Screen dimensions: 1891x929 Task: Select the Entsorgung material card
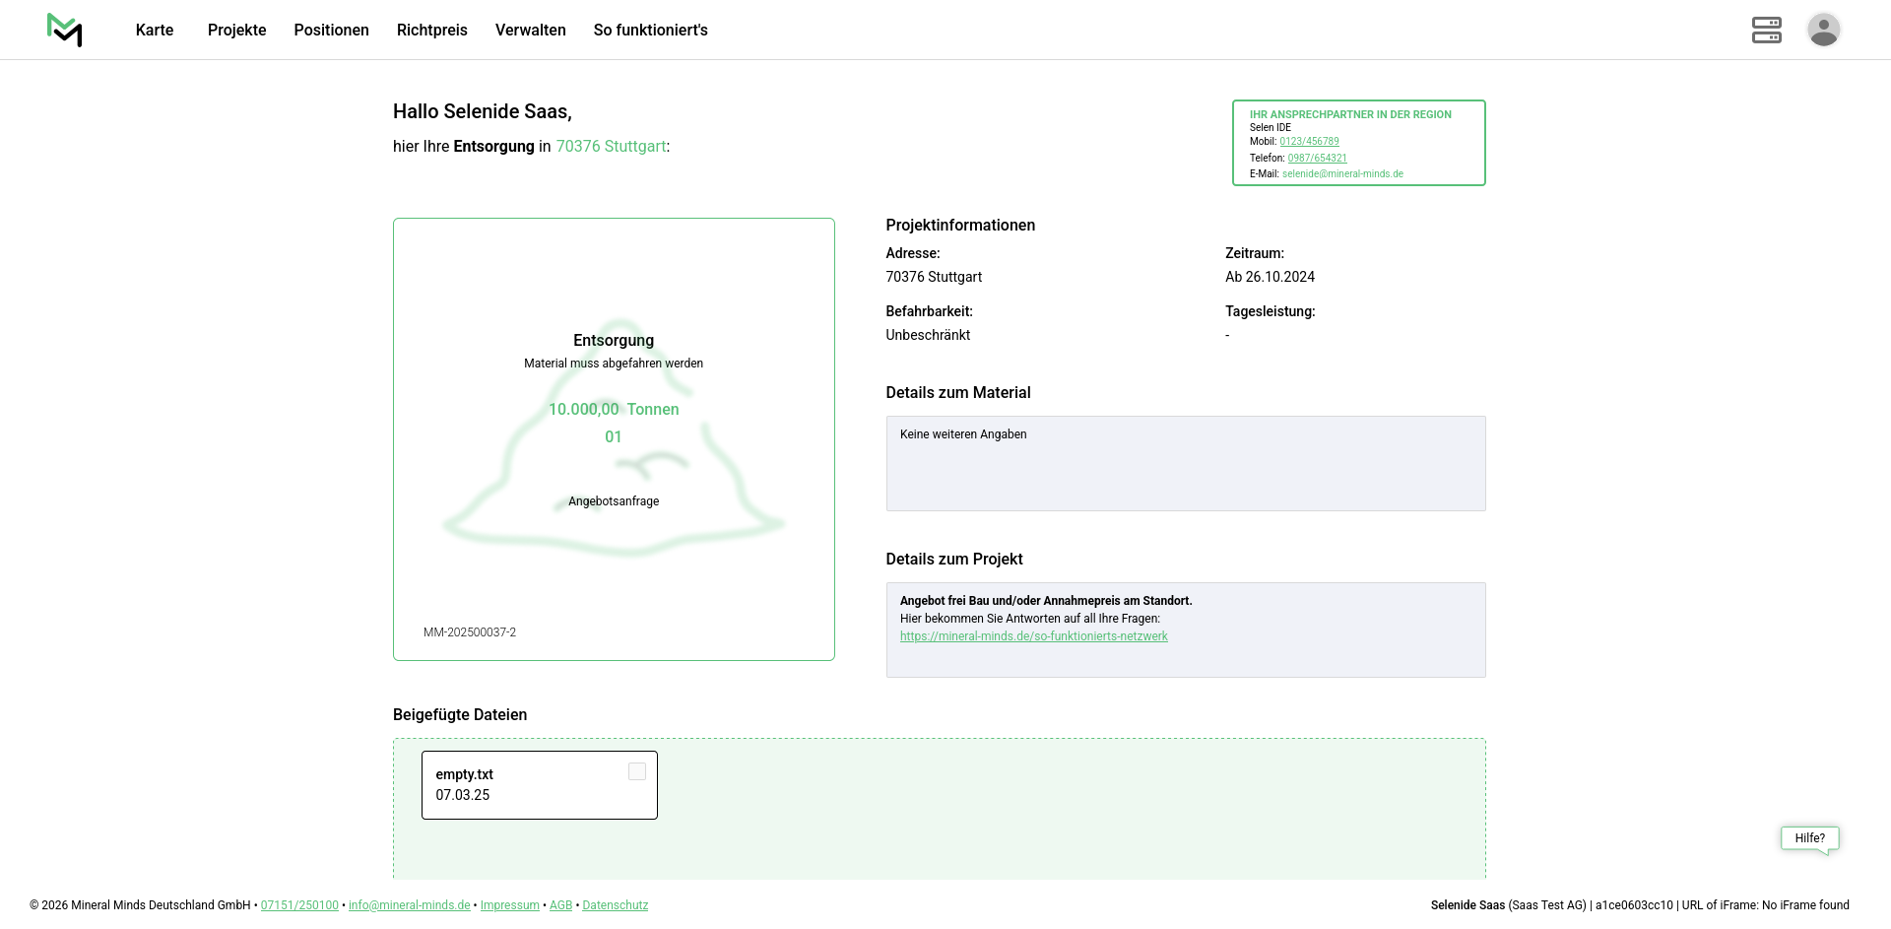(x=614, y=439)
